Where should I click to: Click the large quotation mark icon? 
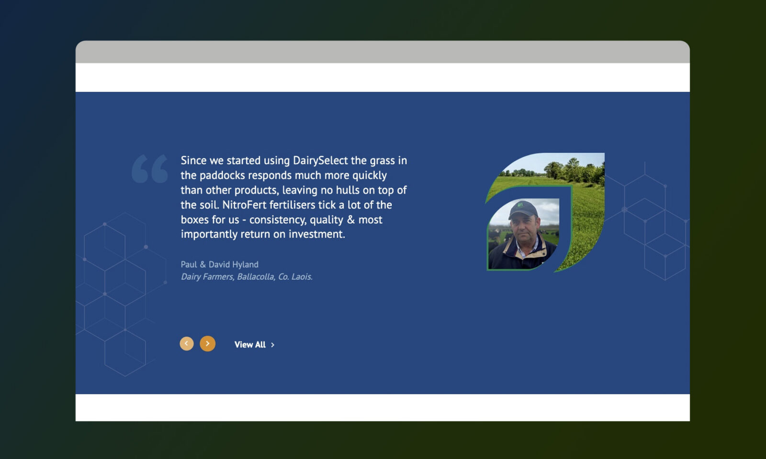coord(150,168)
